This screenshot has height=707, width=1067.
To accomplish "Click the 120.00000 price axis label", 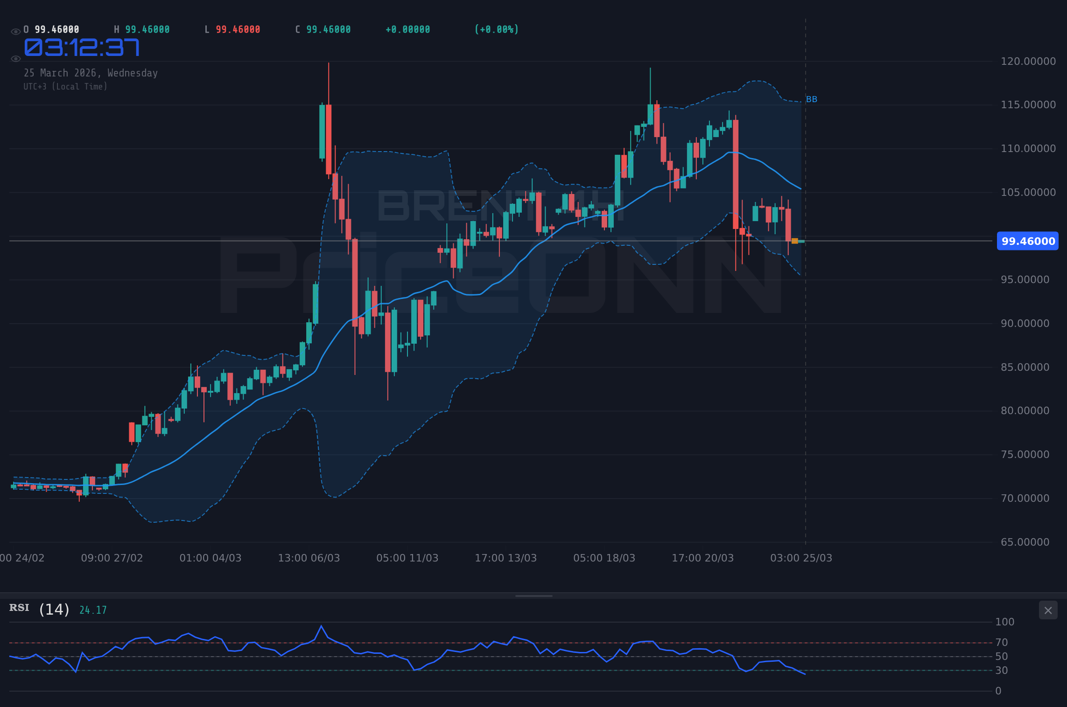I will point(1028,61).
